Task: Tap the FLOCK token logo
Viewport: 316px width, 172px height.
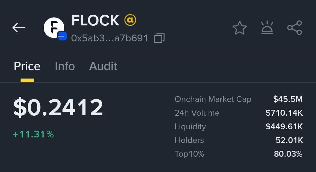Action: 54,28
